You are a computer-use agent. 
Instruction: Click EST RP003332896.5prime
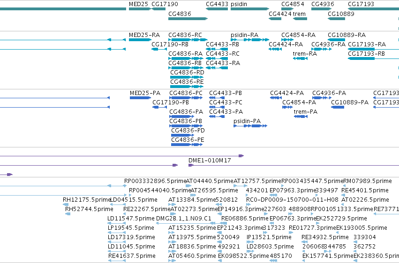[155, 181]
